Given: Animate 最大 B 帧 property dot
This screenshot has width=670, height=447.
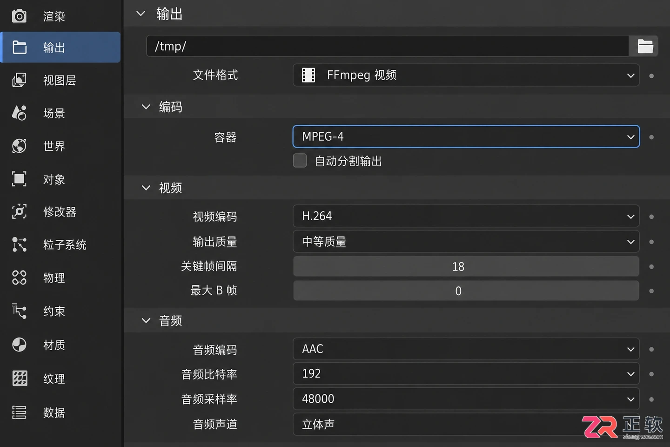Looking at the screenshot, I should 651,291.
